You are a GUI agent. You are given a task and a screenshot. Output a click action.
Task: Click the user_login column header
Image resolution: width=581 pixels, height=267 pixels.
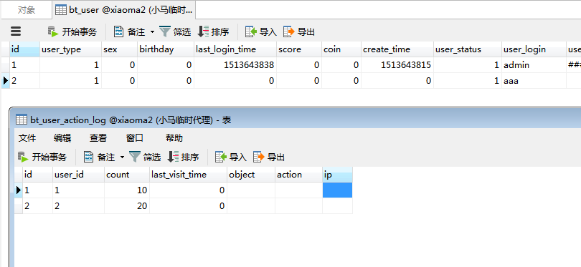pos(534,49)
